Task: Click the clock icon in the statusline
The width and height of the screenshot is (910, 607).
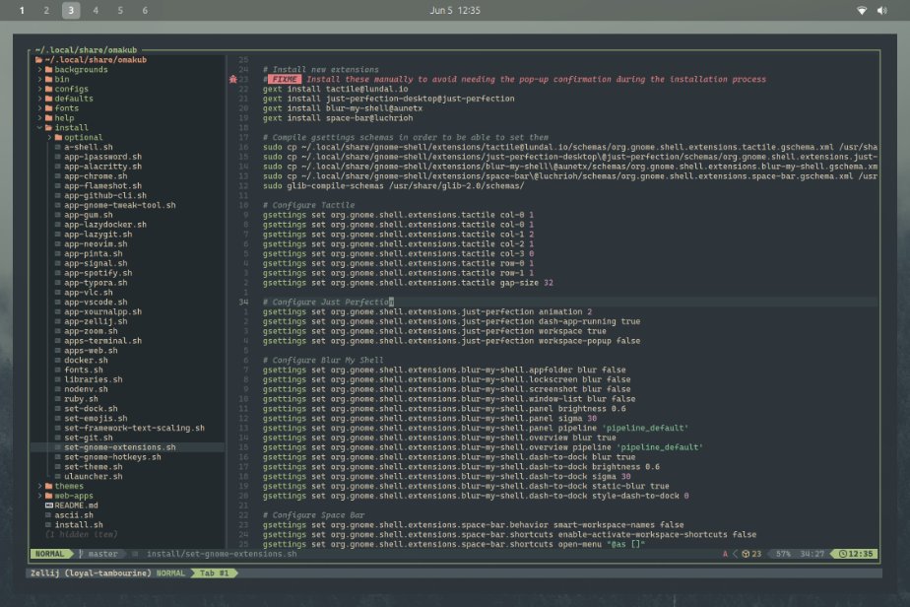Action: tap(843, 554)
